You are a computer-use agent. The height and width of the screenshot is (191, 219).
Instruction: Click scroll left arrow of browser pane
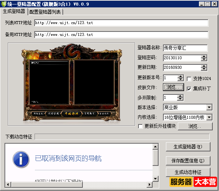pyautogui.click(x=8, y=184)
